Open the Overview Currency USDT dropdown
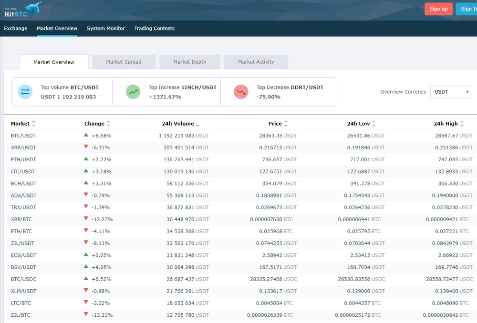This screenshot has width=477, height=323. tap(451, 92)
